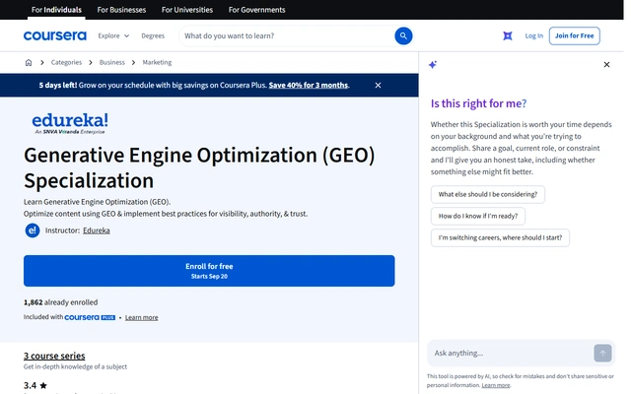This screenshot has height=394, width=631.
Task: Open the Coursera AI coach icon in header
Action: (508, 35)
